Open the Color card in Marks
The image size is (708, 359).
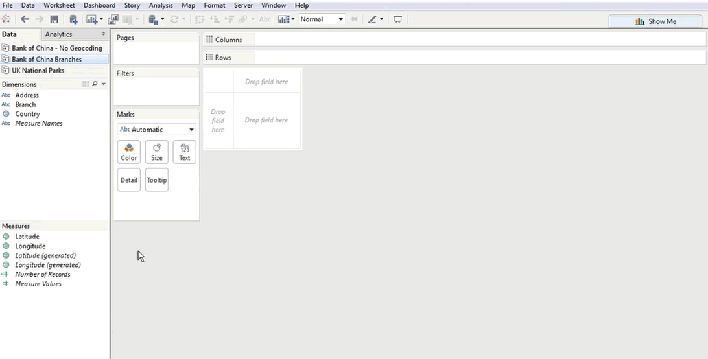tap(129, 152)
